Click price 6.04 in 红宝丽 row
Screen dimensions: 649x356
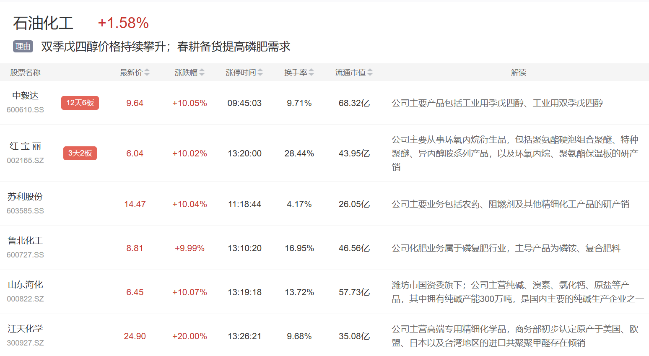click(135, 153)
